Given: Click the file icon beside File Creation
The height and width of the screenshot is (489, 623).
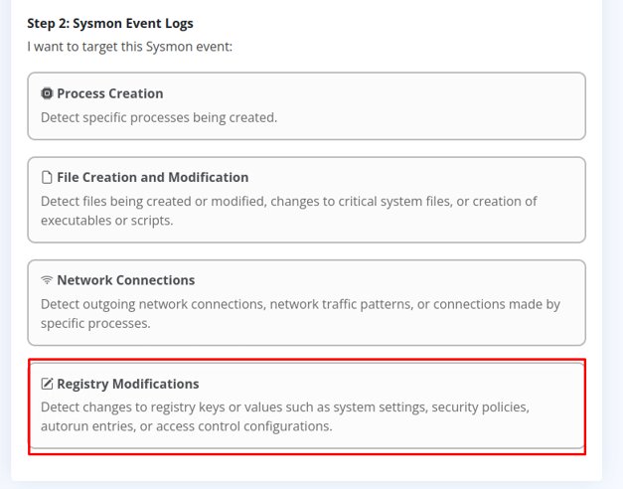Looking at the screenshot, I should click(x=47, y=177).
